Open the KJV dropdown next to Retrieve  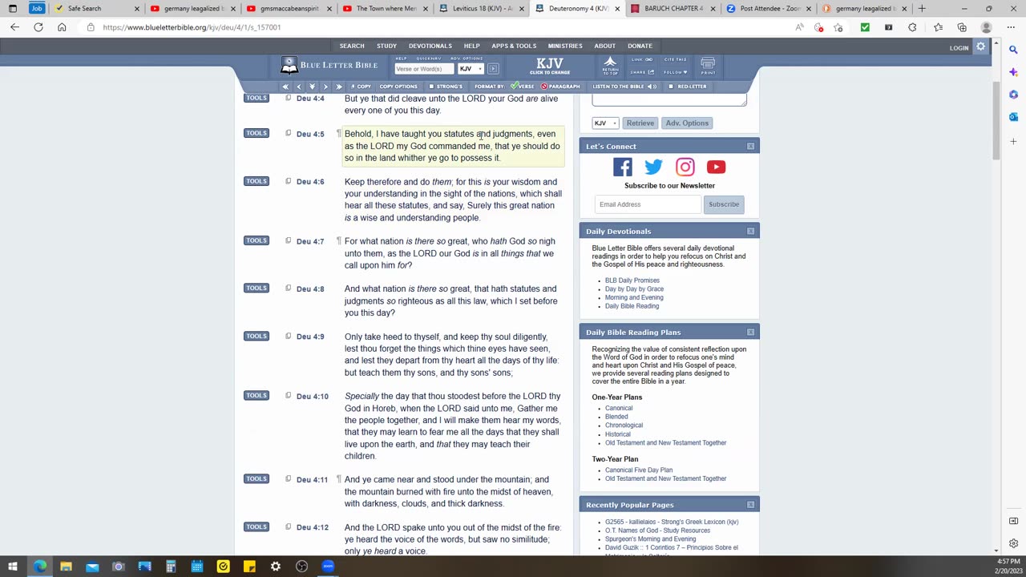click(605, 123)
